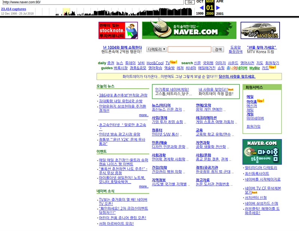
Task: Select 영어사전 search link
Action: pos(247,63)
